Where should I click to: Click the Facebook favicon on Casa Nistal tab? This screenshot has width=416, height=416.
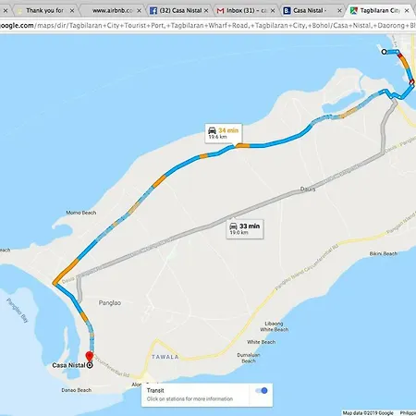coord(153,11)
